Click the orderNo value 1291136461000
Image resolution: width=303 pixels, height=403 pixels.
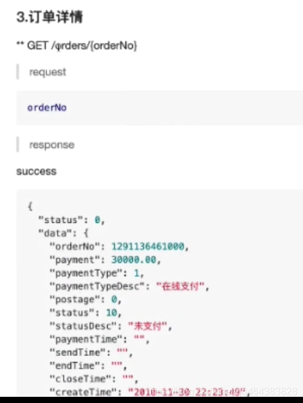point(148,246)
